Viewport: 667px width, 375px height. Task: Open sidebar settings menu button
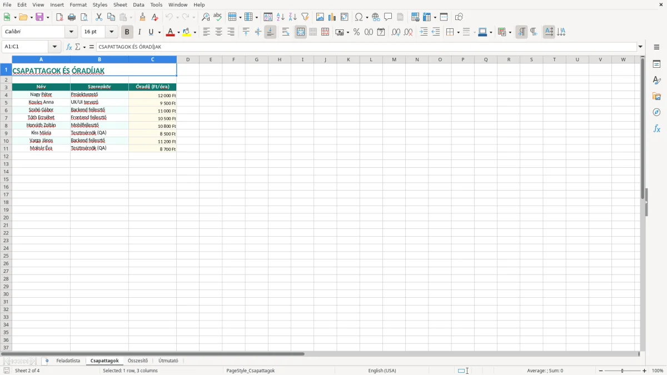pyautogui.click(x=656, y=48)
